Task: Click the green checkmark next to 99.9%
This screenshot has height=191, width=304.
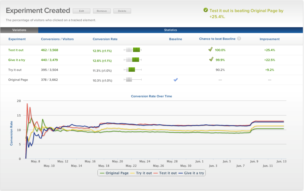Action: coord(211,60)
